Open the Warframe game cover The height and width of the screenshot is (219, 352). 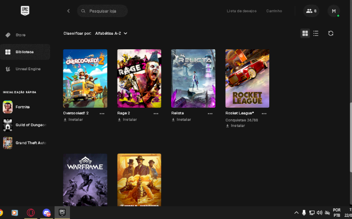tap(85, 179)
